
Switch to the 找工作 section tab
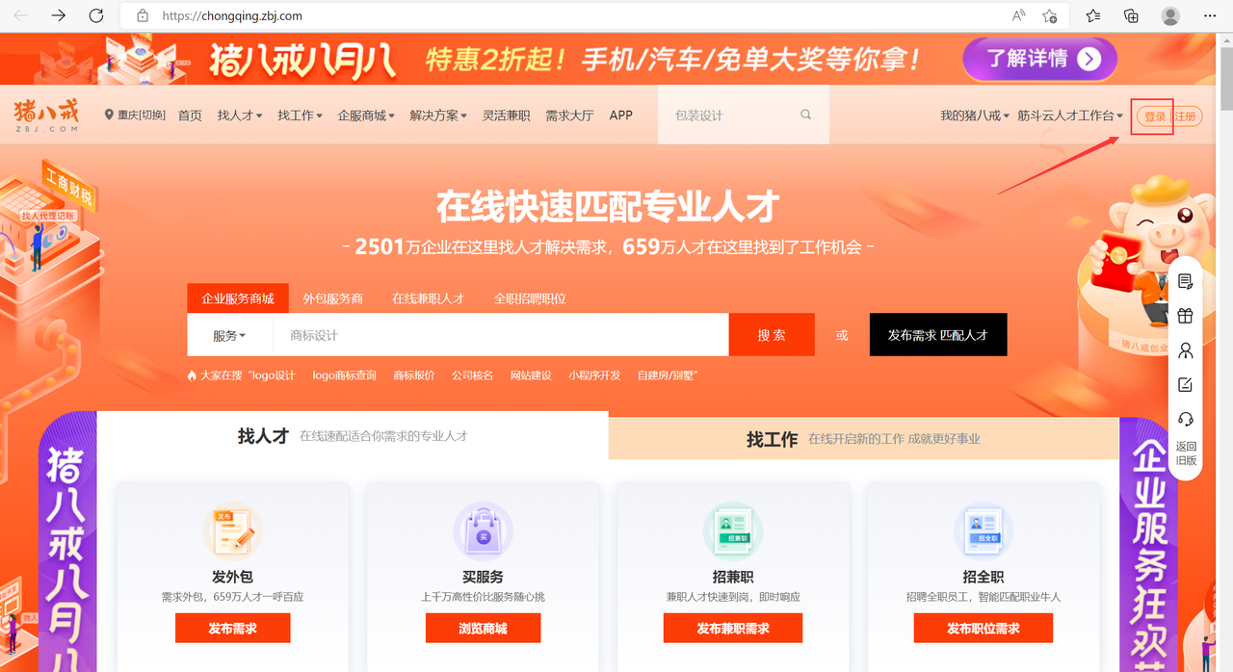pos(864,438)
